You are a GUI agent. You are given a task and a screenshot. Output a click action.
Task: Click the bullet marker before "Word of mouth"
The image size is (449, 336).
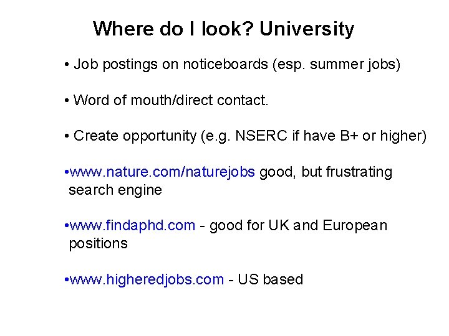pyautogui.click(x=66, y=101)
